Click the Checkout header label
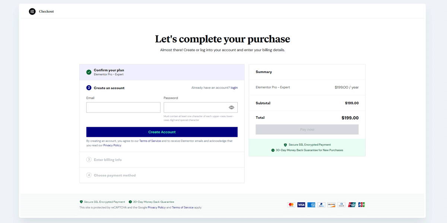The image size is (447, 223). coord(47,12)
